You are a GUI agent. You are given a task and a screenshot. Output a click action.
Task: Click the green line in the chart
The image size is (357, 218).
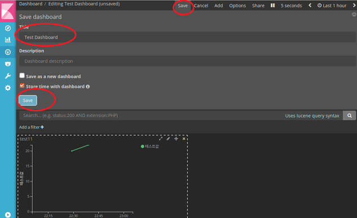click(x=80, y=148)
